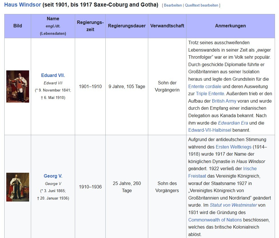
Task: Follow the Statut von Westminster link
Action: [x=233, y=205]
